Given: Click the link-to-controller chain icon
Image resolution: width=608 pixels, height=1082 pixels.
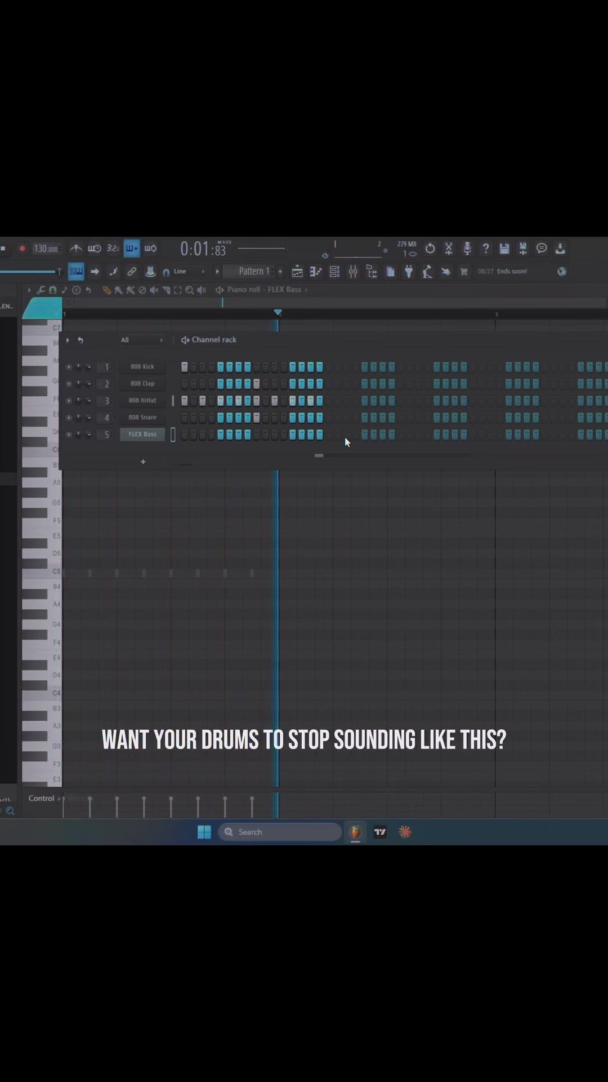Looking at the screenshot, I should [132, 272].
